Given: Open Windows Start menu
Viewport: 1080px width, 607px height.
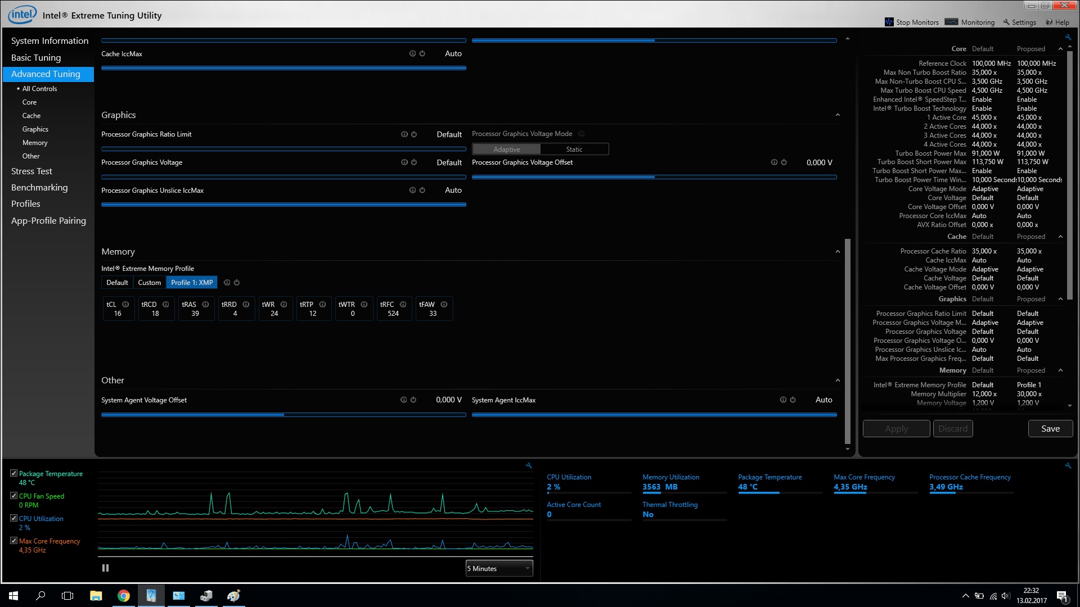Looking at the screenshot, I should point(13,596).
